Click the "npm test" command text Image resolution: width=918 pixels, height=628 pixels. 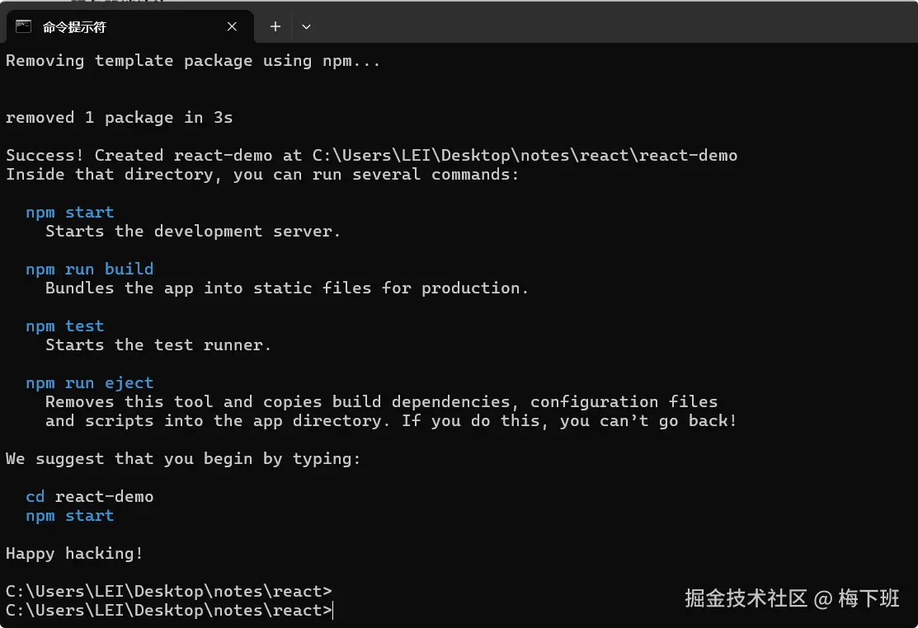coord(64,326)
